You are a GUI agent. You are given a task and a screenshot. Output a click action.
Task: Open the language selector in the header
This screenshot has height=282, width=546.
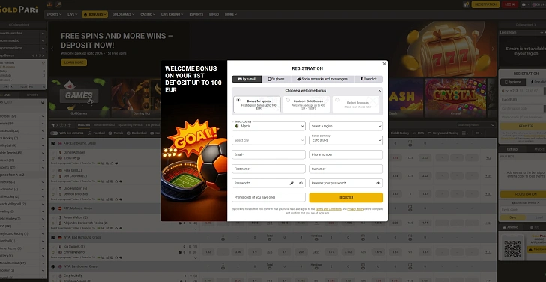coord(538,4)
